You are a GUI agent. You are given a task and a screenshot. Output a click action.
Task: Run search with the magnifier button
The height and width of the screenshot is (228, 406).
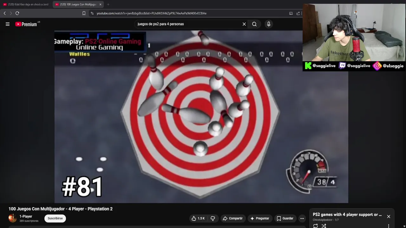point(254,24)
